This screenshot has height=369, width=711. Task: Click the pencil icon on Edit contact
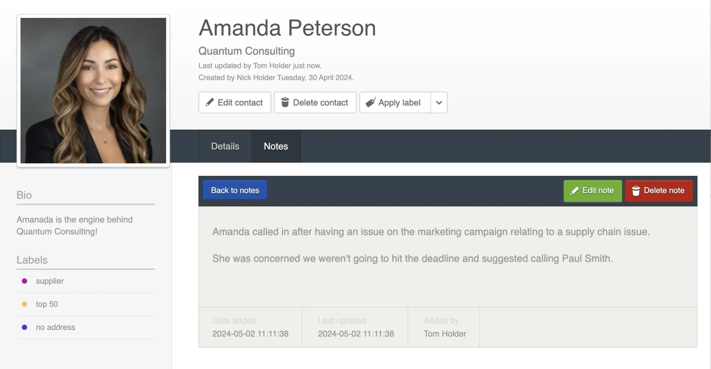(211, 103)
